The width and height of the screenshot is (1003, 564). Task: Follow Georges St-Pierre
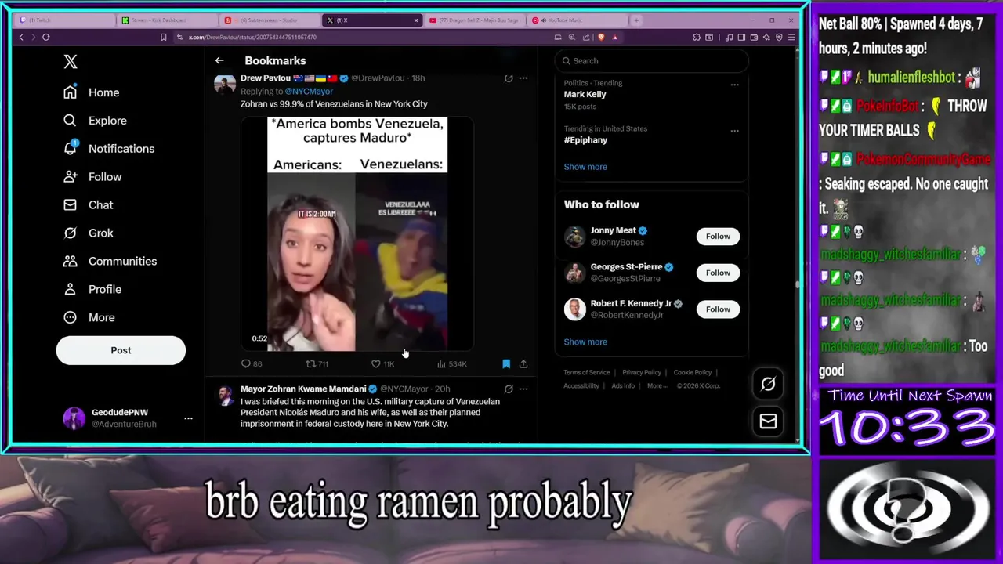(718, 273)
